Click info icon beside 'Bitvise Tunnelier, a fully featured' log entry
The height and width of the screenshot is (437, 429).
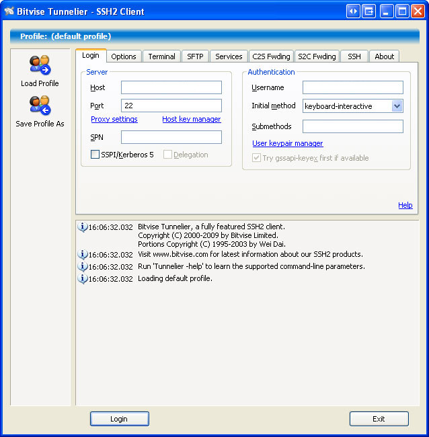pos(83,227)
